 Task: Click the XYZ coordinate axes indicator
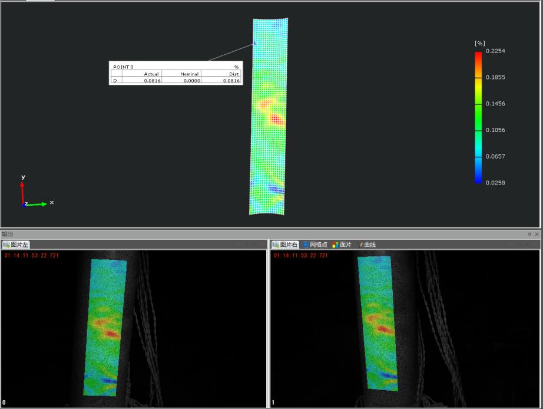click(x=36, y=192)
